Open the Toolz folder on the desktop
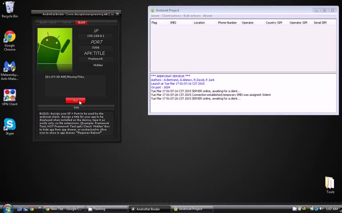This screenshot has height=213, width=342. pos(330,185)
